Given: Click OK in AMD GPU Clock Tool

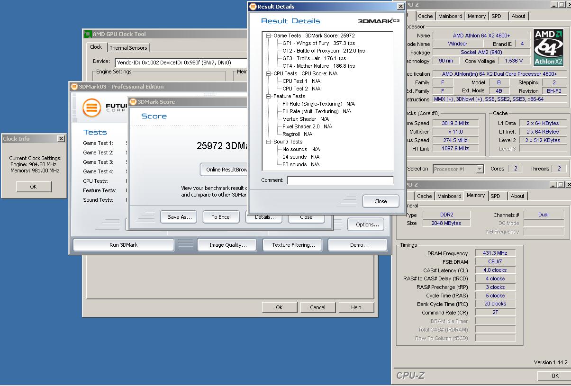Looking at the screenshot, I should [279, 307].
